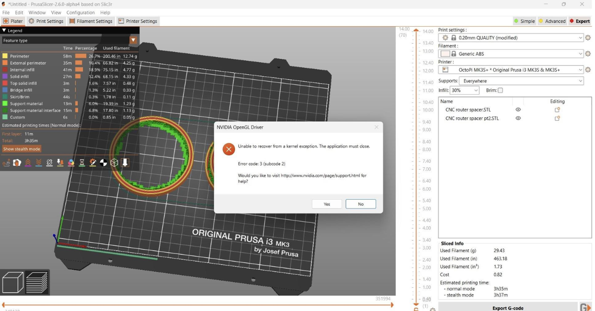Open the Feature type legend dropdown
The width and height of the screenshot is (595, 311).
[x=133, y=40]
